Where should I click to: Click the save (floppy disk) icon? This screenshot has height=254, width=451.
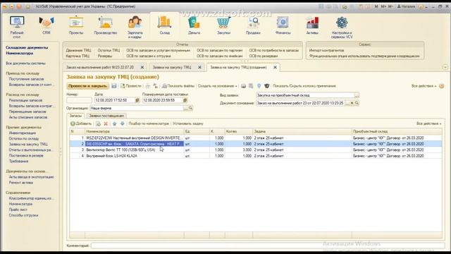click(114, 86)
